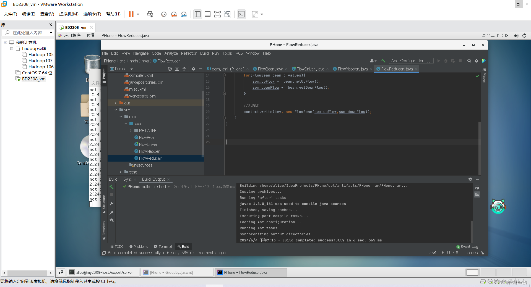Image resolution: width=531 pixels, height=287 pixels.
Task: Open the Terminal tool window
Action: click(x=163, y=247)
